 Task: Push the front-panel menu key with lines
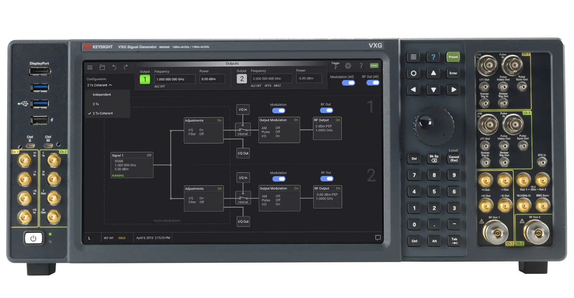[413, 57]
